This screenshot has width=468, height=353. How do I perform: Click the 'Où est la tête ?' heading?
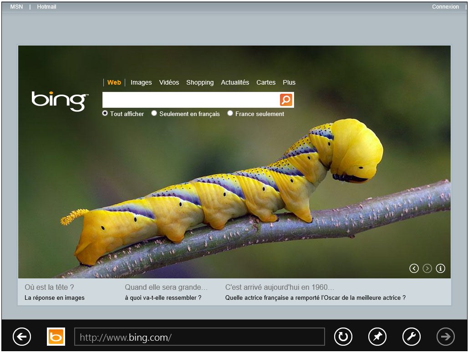(49, 287)
